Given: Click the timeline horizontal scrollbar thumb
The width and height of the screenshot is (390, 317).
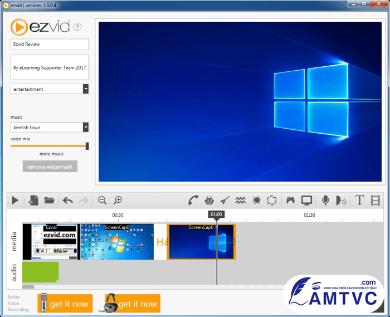Looking at the screenshot, I should click(28, 287).
